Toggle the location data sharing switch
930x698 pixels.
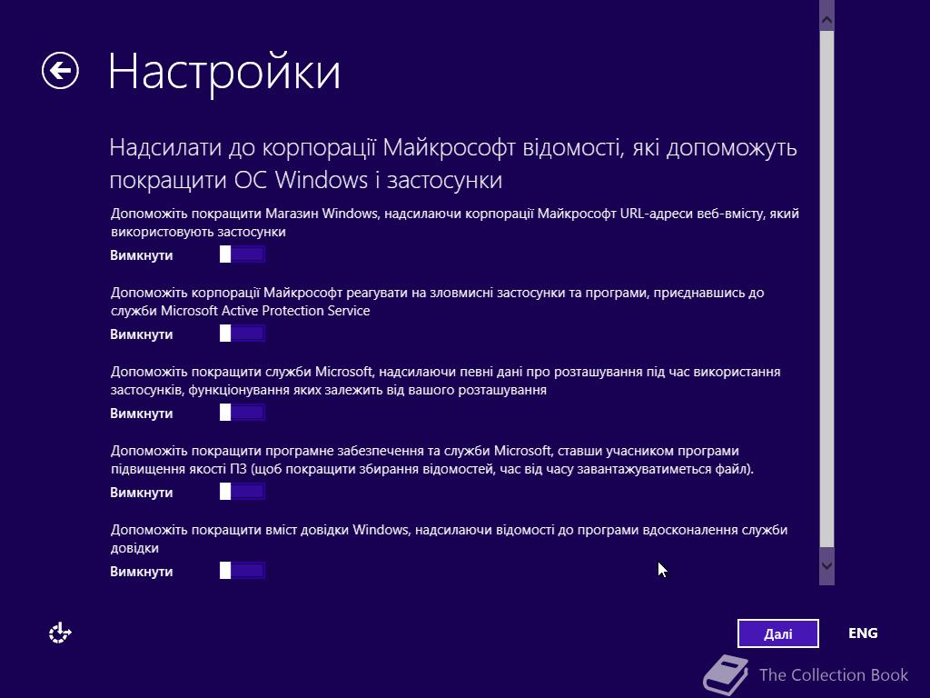tap(242, 413)
